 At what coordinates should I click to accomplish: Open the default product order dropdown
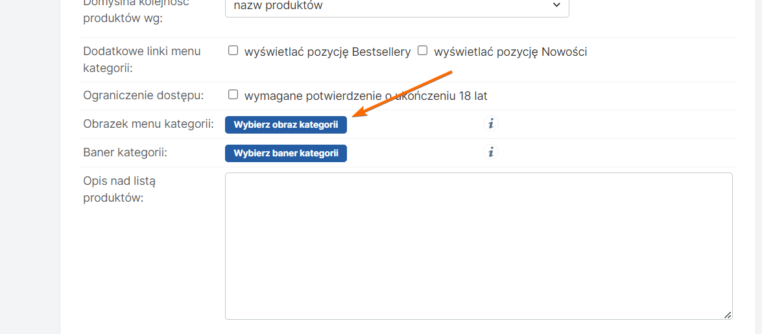(x=396, y=6)
